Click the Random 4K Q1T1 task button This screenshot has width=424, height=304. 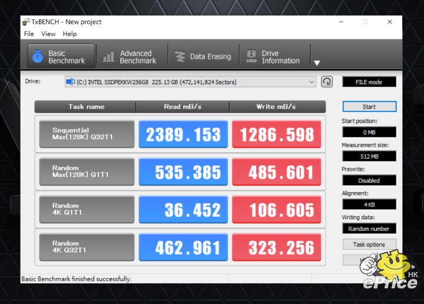coord(87,209)
